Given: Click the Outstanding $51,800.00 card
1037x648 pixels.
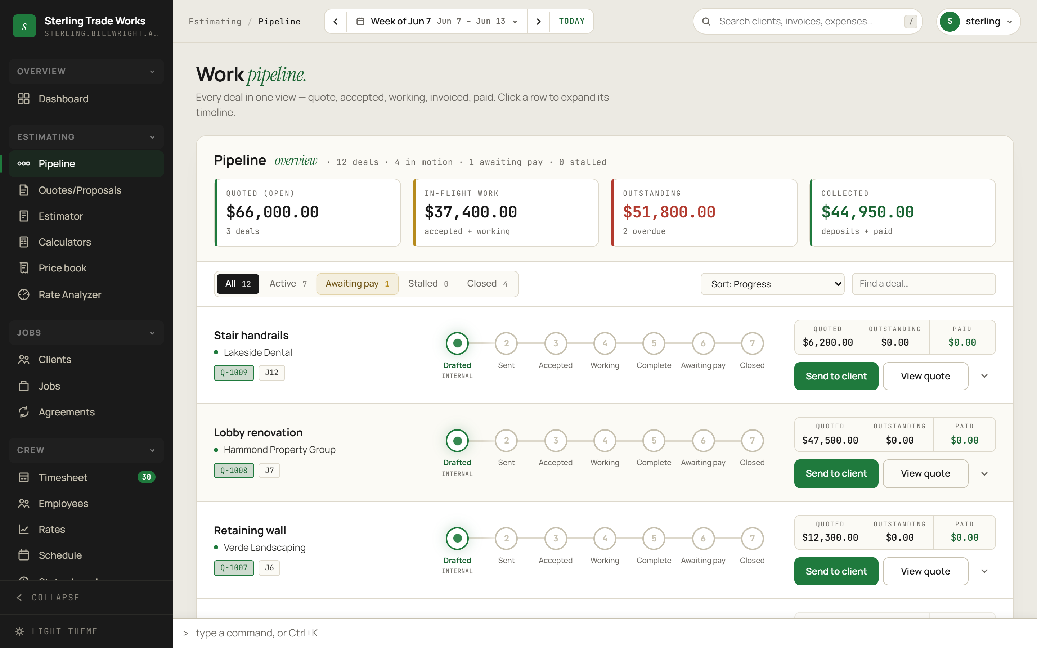Looking at the screenshot, I should click(704, 212).
